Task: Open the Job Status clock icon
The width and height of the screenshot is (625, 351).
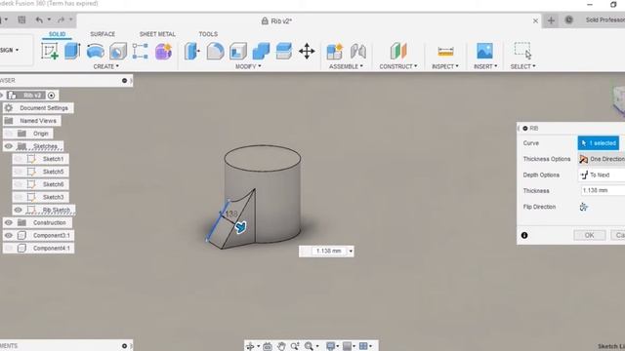Action: tap(568, 19)
